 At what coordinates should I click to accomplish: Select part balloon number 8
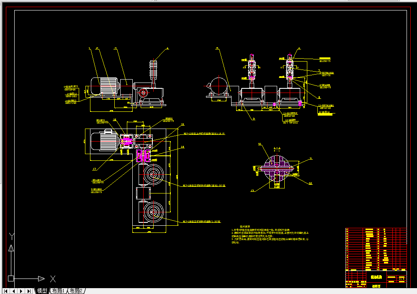(x=319, y=98)
